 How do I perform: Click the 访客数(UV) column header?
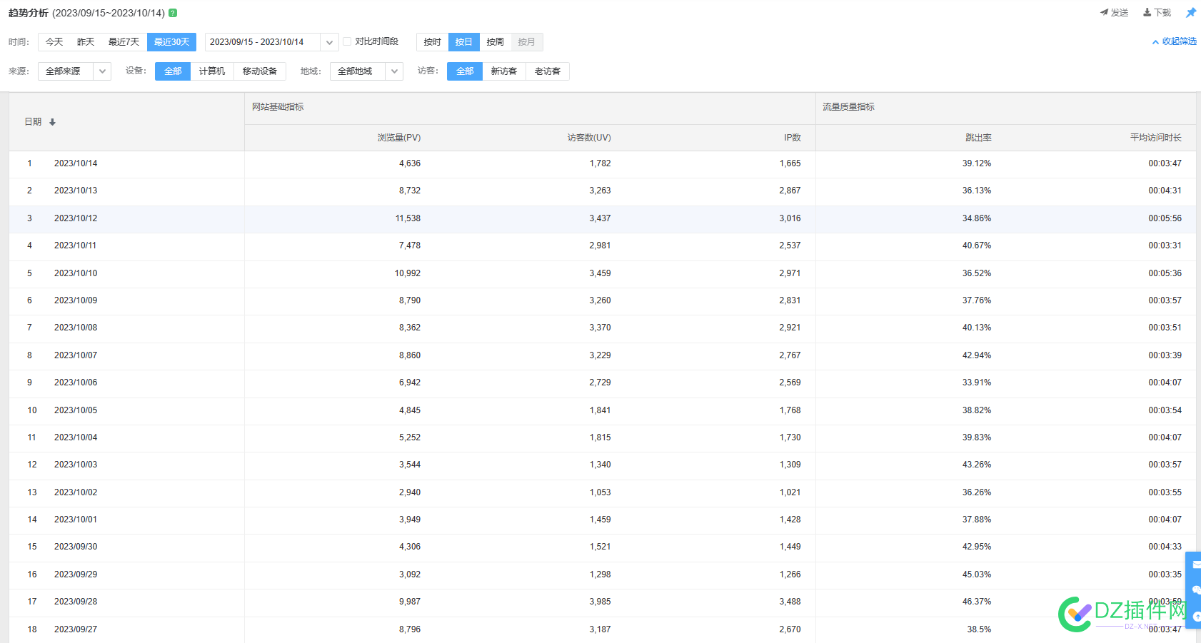[x=589, y=138]
